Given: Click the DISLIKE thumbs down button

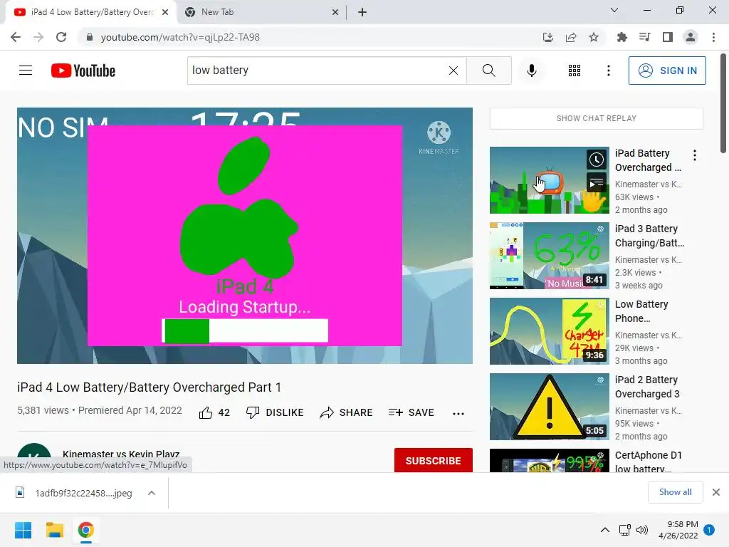Looking at the screenshot, I should (x=275, y=412).
